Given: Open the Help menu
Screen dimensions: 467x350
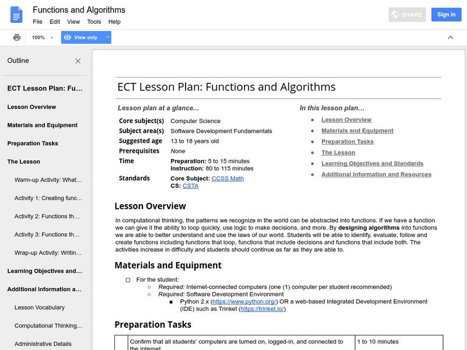Looking at the screenshot, I should [x=114, y=22].
